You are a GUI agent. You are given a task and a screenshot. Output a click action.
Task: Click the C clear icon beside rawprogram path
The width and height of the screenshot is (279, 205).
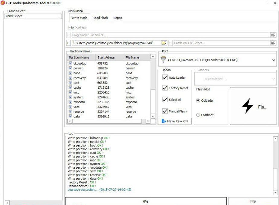coord(68,43)
